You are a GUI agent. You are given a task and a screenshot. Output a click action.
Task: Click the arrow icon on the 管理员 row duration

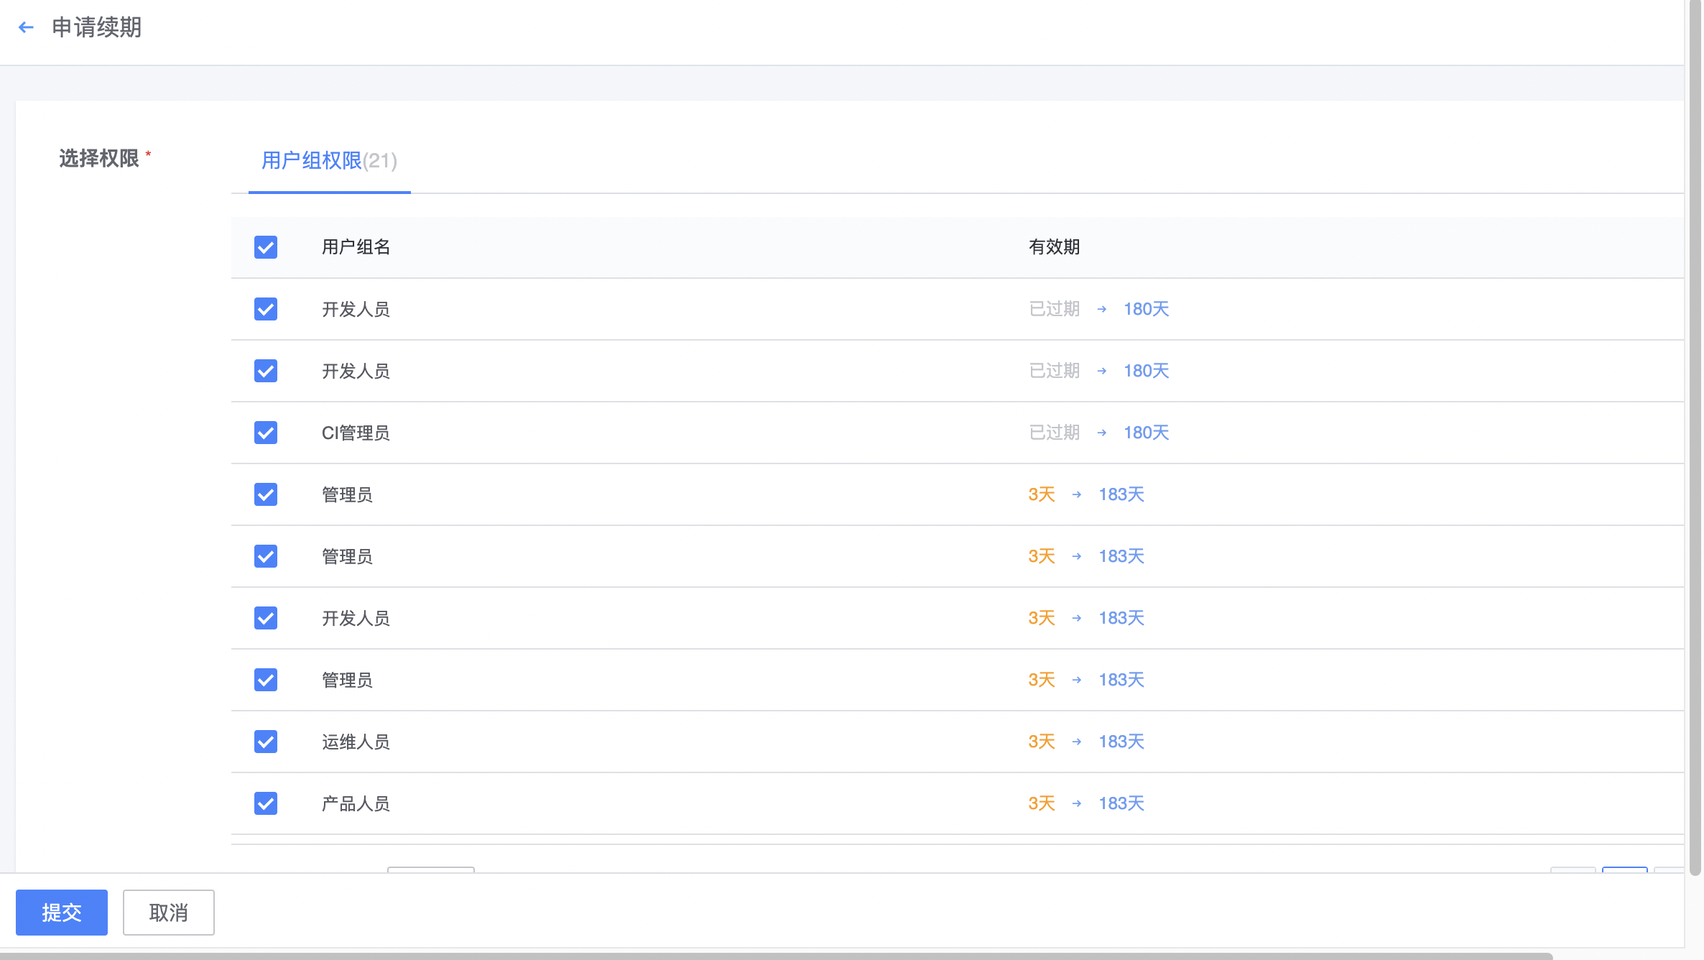coord(1075,494)
